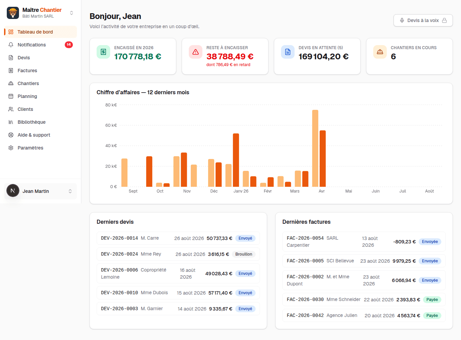Click the 170 778,18 € encaissé amount
Viewport: 461px width, 340px height.
pos(138,56)
